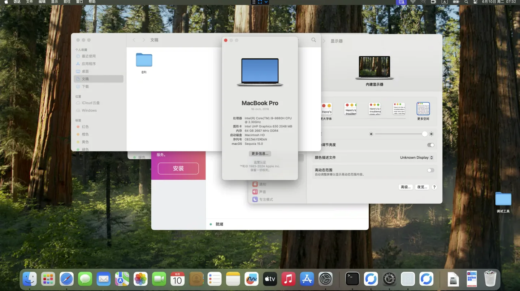
Task: Enable the 高动态范围 toggle switch
Action: tap(430, 170)
